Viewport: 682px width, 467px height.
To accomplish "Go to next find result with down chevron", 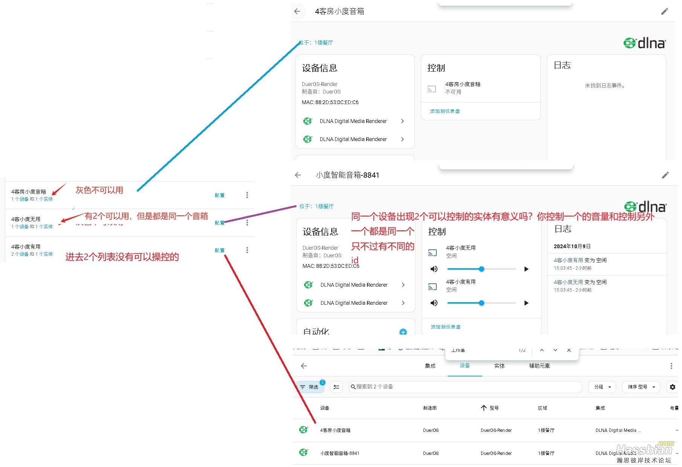I will 555,350.
